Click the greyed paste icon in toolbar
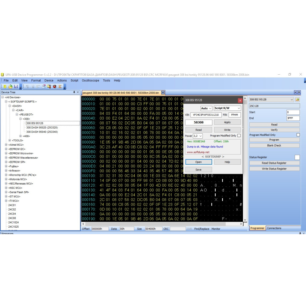306x306 pixels. pyautogui.click(x=33, y=87)
